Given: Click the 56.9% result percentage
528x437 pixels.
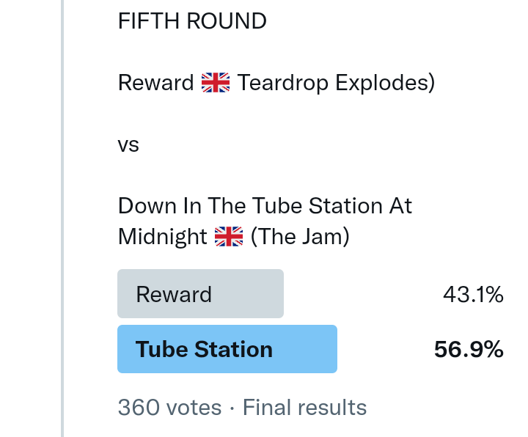Looking at the screenshot, I should [x=469, y=350].
